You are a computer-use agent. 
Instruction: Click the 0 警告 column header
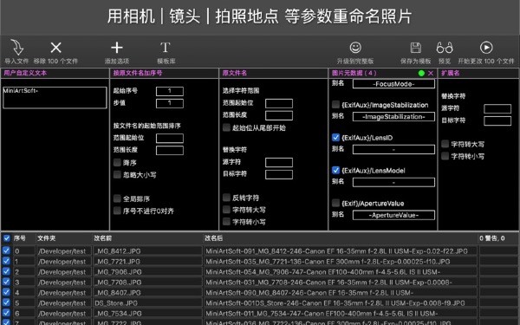(x=491, y=238)
